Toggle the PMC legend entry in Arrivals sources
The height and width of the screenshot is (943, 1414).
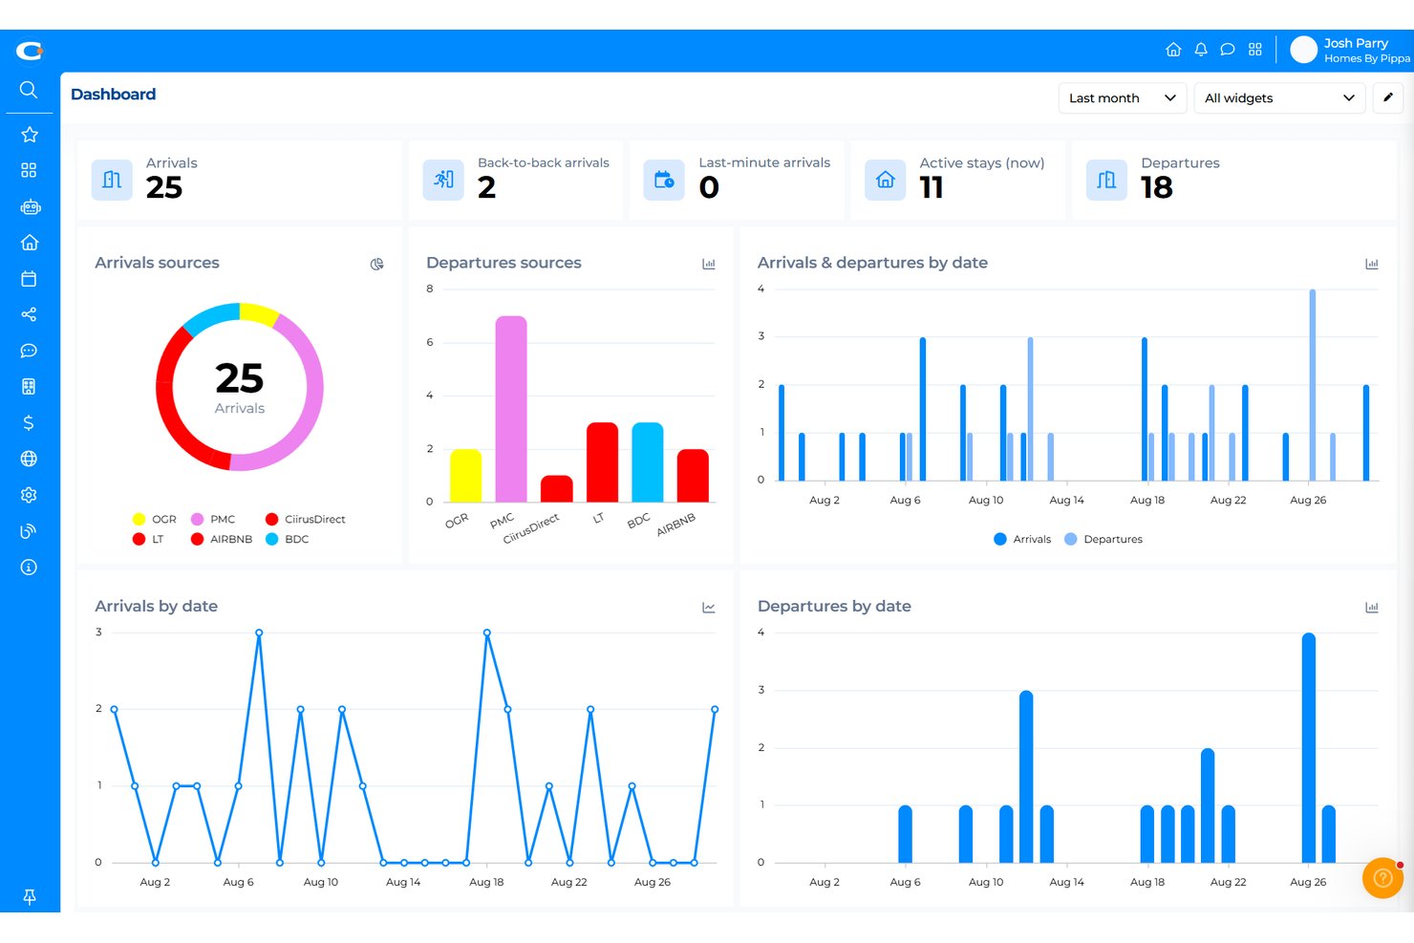point(213,520)
